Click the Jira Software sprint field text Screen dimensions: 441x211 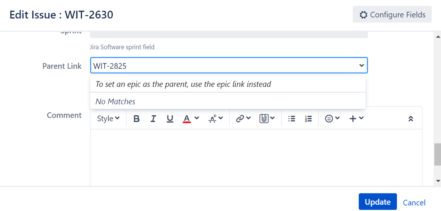click(122, 47)
